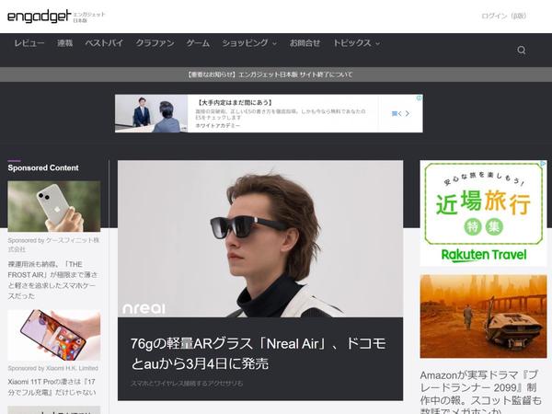Image resolution: width=552 pixels, height=414 pixels.
Task: Click the Xiaomi phone sponsored thumbnail
Action: (54, 335)
